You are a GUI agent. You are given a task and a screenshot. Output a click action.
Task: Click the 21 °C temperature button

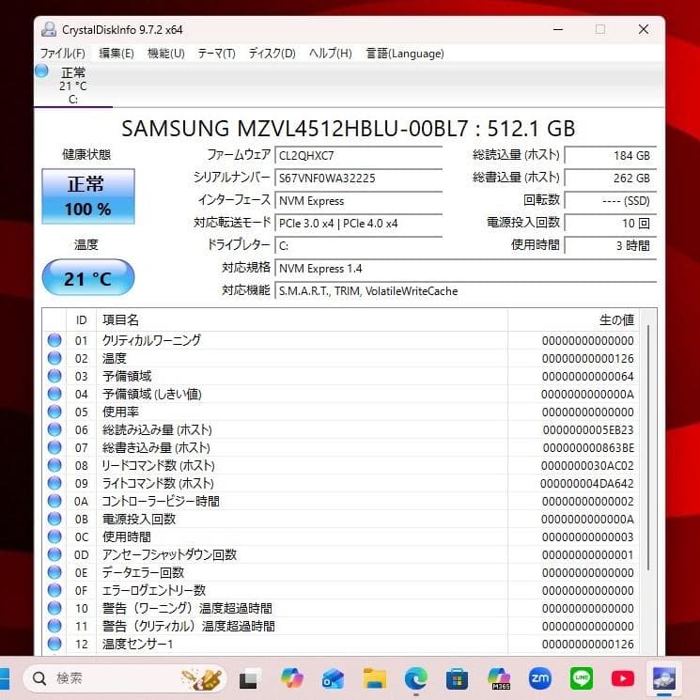(x=88, y=278)
